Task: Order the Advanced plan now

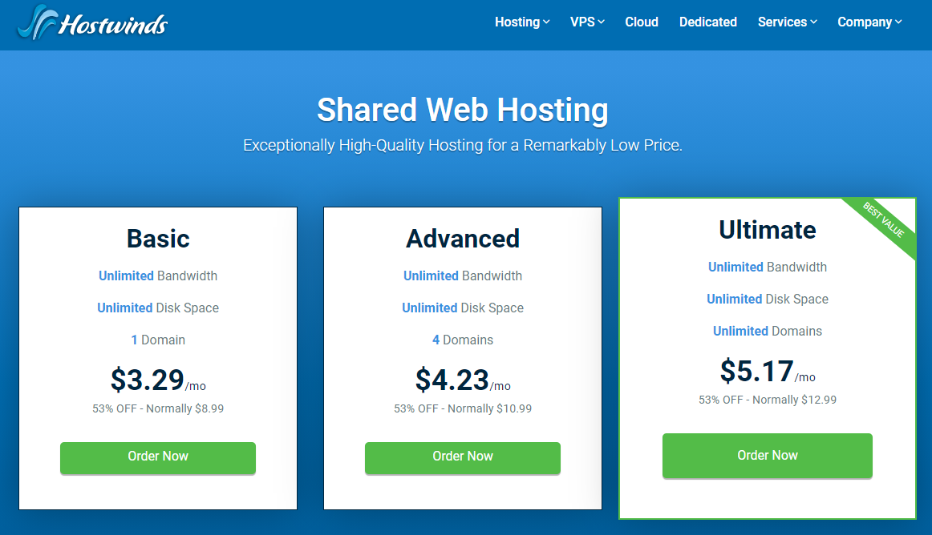Action: (463, 458)
